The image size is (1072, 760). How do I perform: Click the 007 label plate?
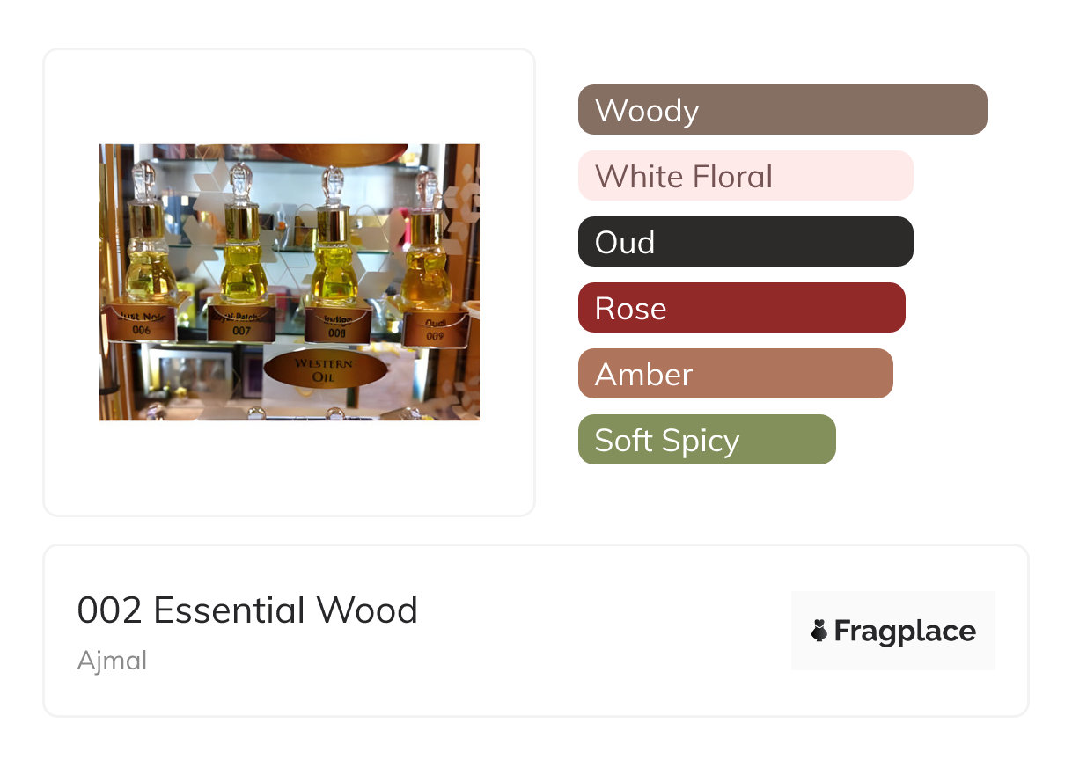[x=241, y=324]
